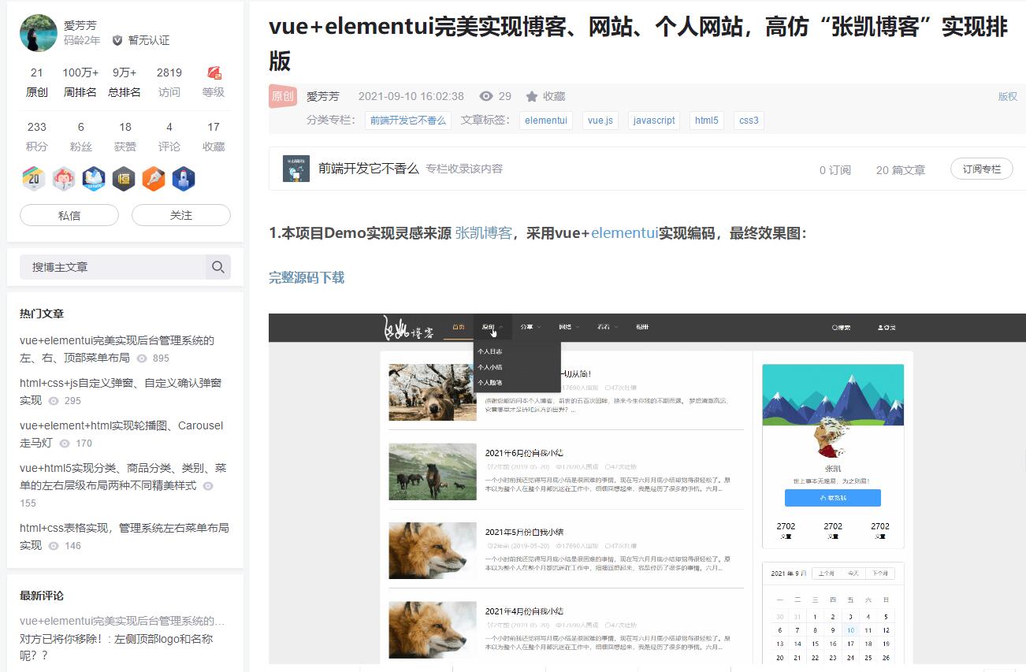Open the 版权 copyright link
The width and height of the screenshot is (1026, 672).
[x=1007, y=96]
